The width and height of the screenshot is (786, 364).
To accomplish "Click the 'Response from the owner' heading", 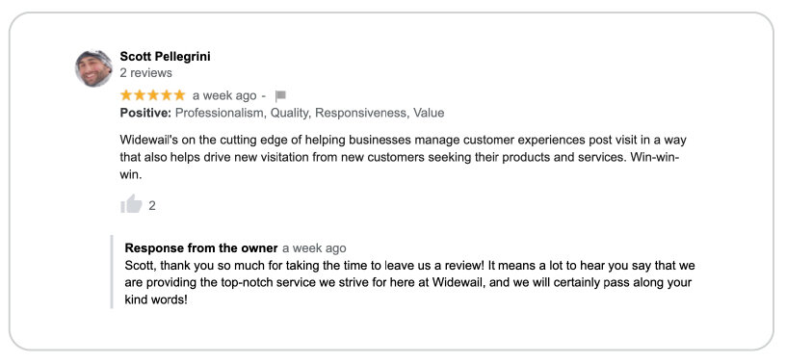I will 201,248.
